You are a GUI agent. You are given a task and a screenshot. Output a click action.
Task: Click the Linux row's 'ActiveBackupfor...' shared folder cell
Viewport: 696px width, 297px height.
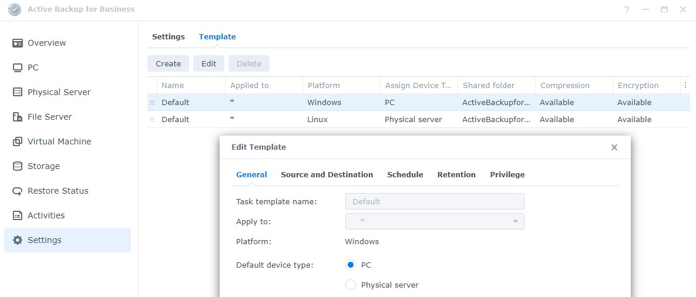point(496,120)
